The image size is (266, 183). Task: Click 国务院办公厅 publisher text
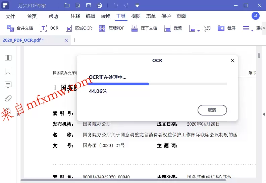[97, 124]
